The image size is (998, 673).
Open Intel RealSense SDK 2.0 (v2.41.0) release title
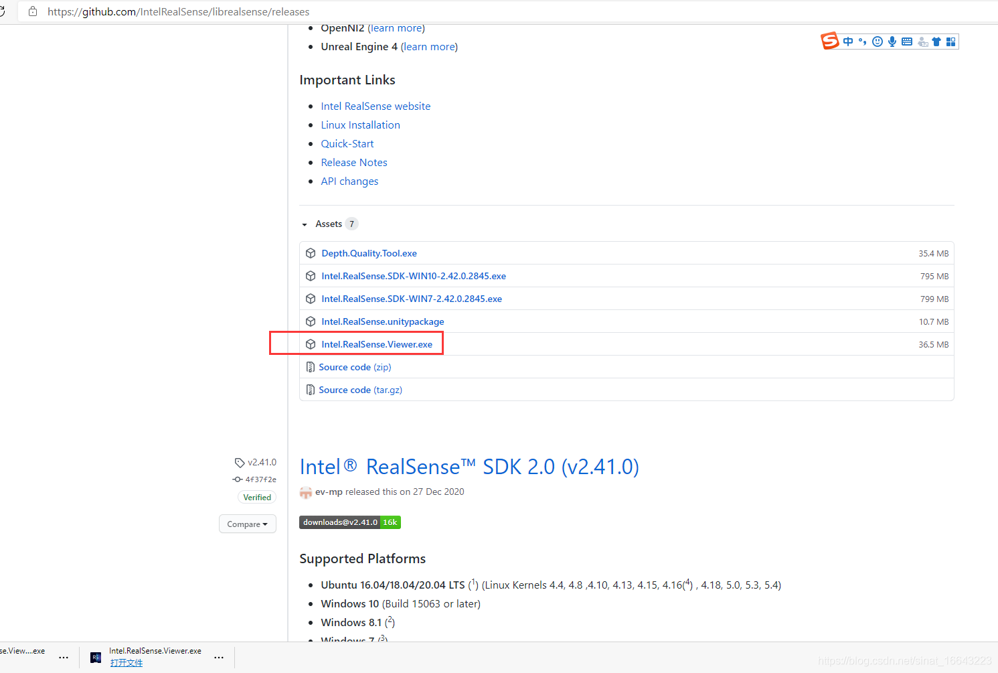click(x=469, y=467)
